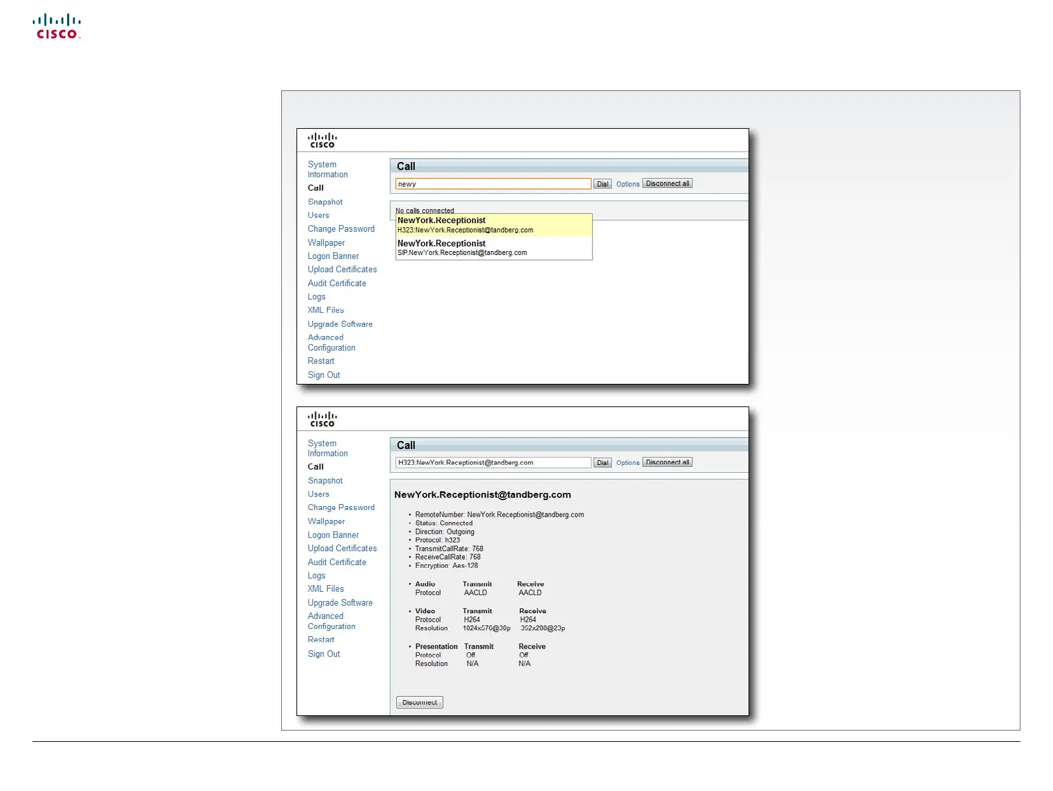Image resolution: width=1053 pixels, height=791 pixels.
Task: Open Options link in upper Call panel
Action: point(628,184)
